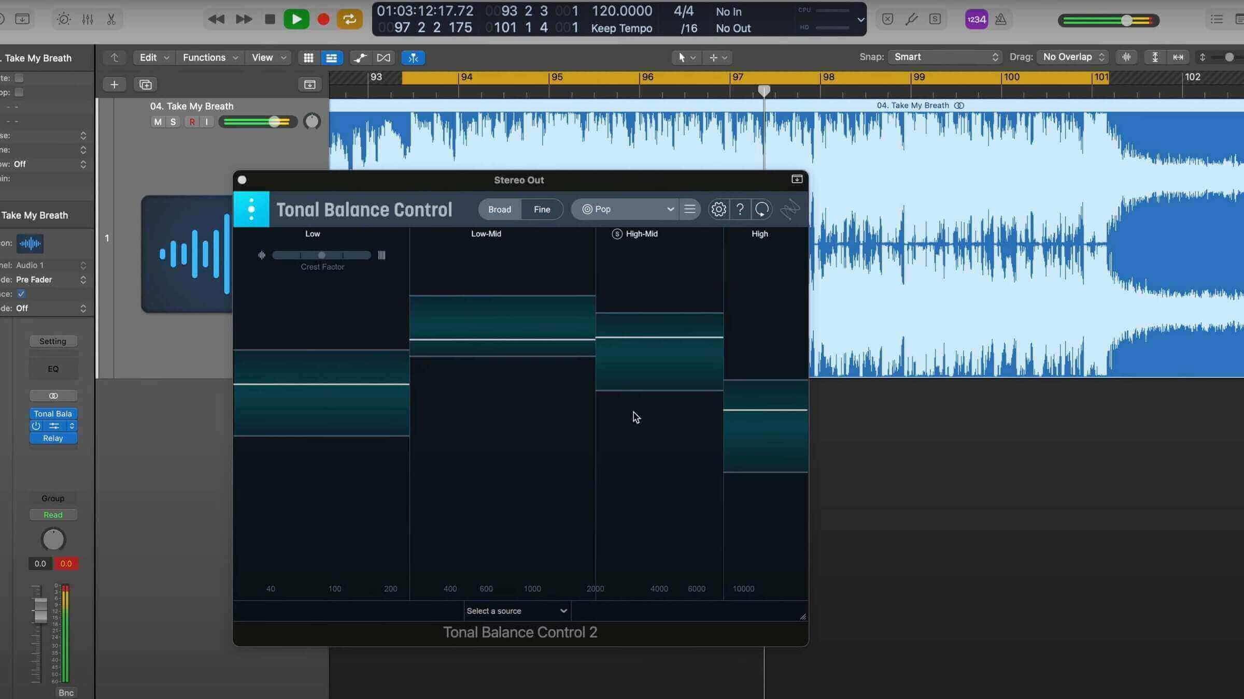Click the rewind transport button
Screen dimensions: 1244x699
(216, 19)
